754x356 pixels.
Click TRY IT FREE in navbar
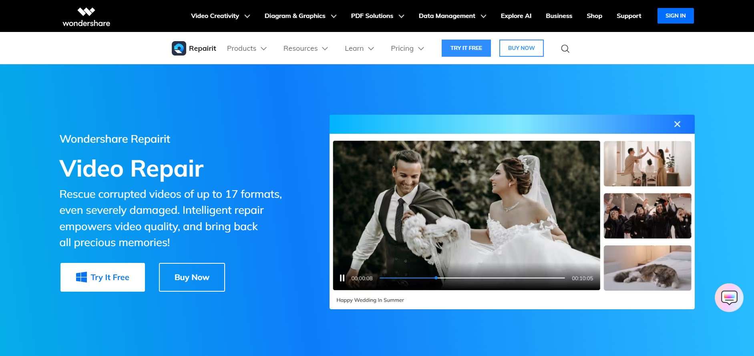(x=466, y=48)
